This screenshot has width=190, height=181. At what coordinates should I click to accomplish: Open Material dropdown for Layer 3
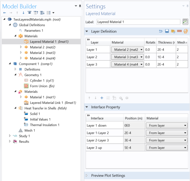[x=127, y=64]
